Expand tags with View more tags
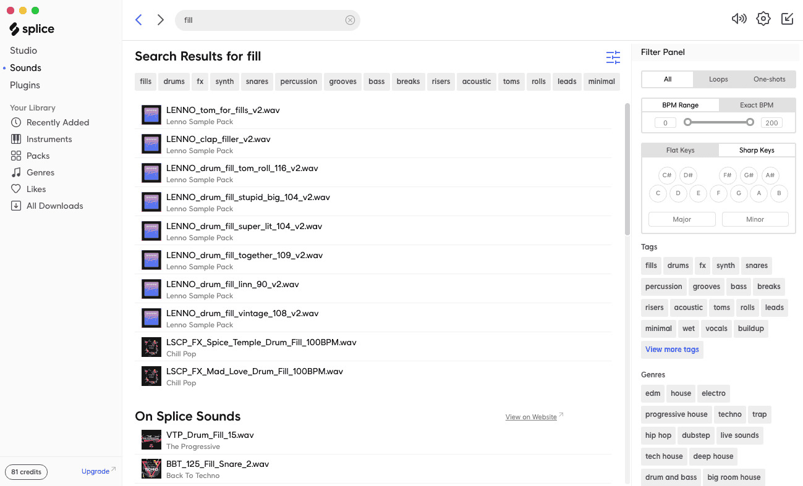Image resolution: width=803 pixels, height=486 pixels. pyautogui.click(x=672, y=350)
